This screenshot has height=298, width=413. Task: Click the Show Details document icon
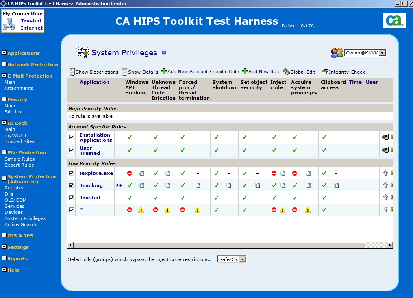coord(124,72)
